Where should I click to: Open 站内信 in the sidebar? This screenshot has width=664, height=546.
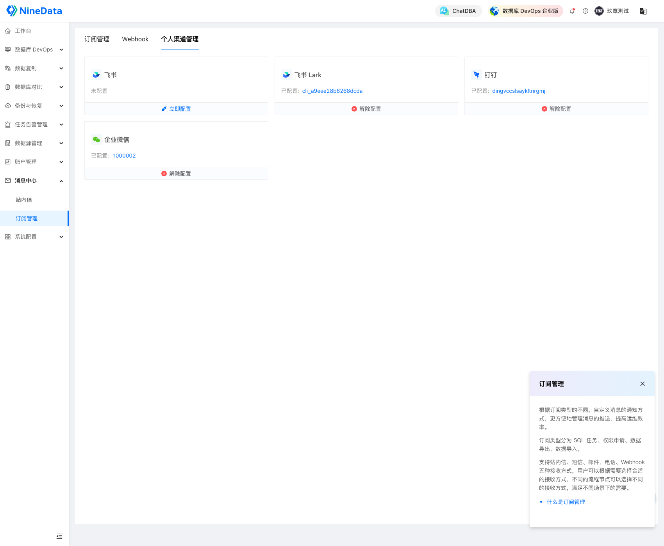pyautogui.click(x=24, y=200)
